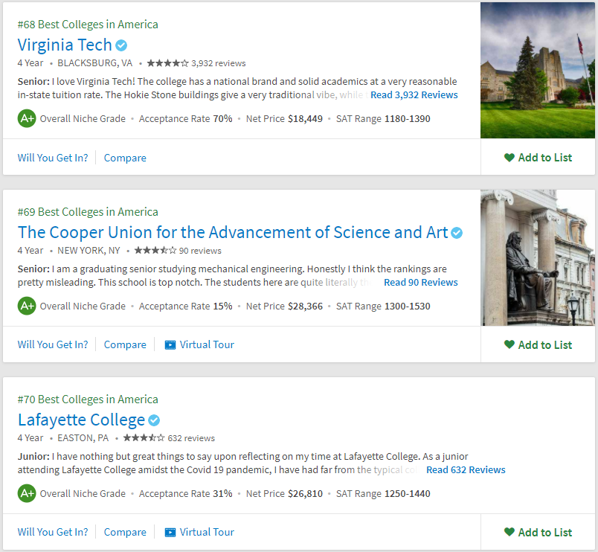Click Virginia Tech's star rating
598x552 pixels.
point(168,63)
